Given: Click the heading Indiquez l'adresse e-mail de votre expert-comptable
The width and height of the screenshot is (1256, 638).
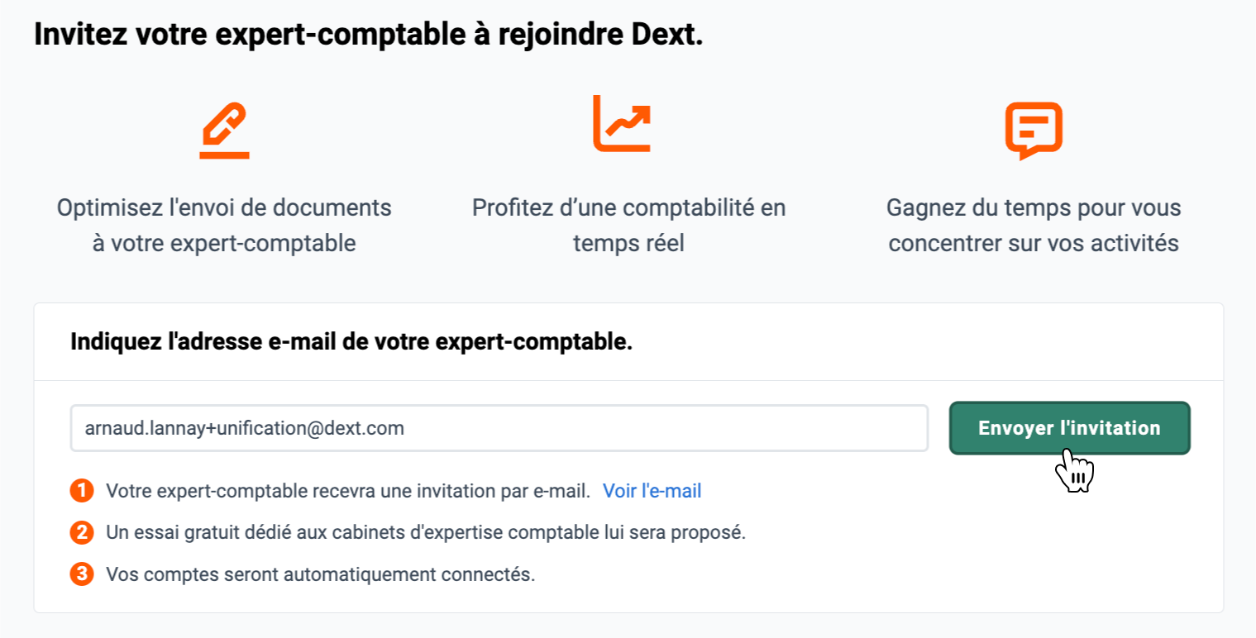Looking at the screenshot, I should pyautogui.click(x=351, y=342).
